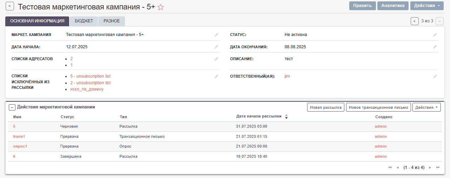450x178 pixels.
Task: Click the Править button
Action: 362,6
